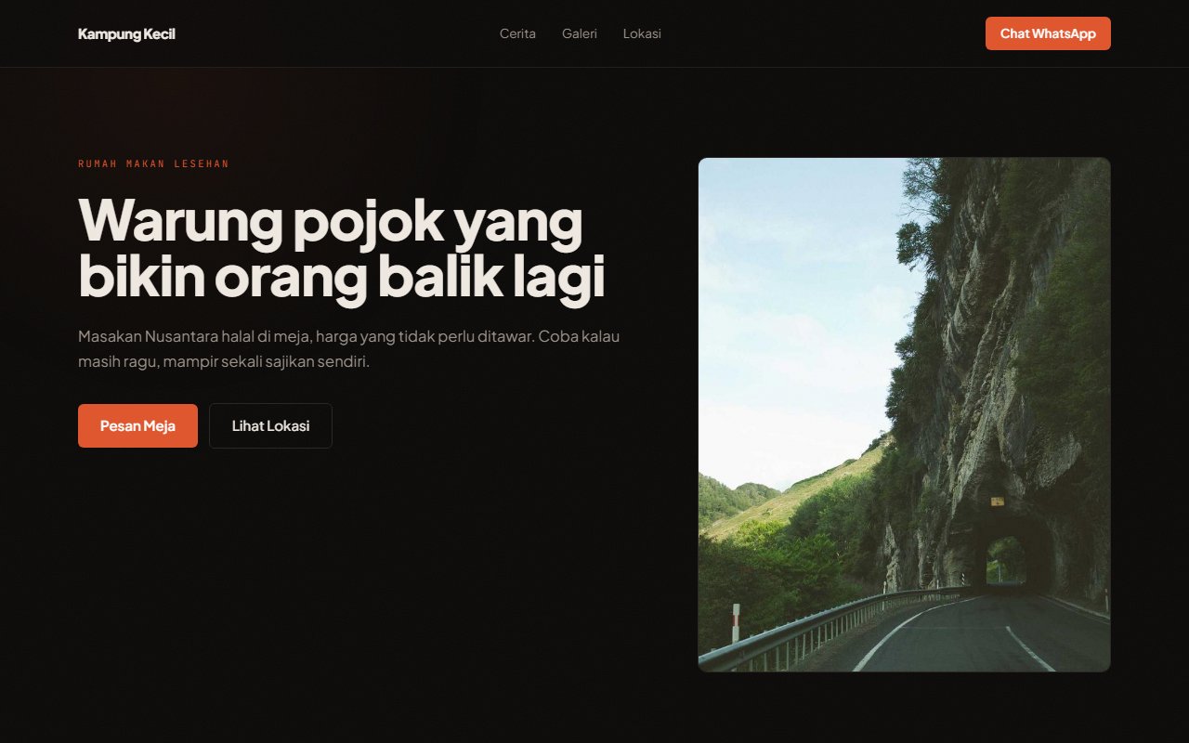Viewport: 1189px width, 743px height.
Task: Click the Chat WhatsApp button
Action: tap(1048, 33)
